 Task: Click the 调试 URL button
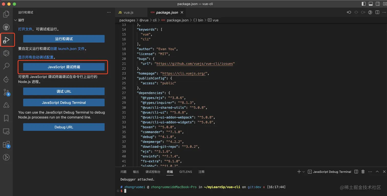point(64,91)
